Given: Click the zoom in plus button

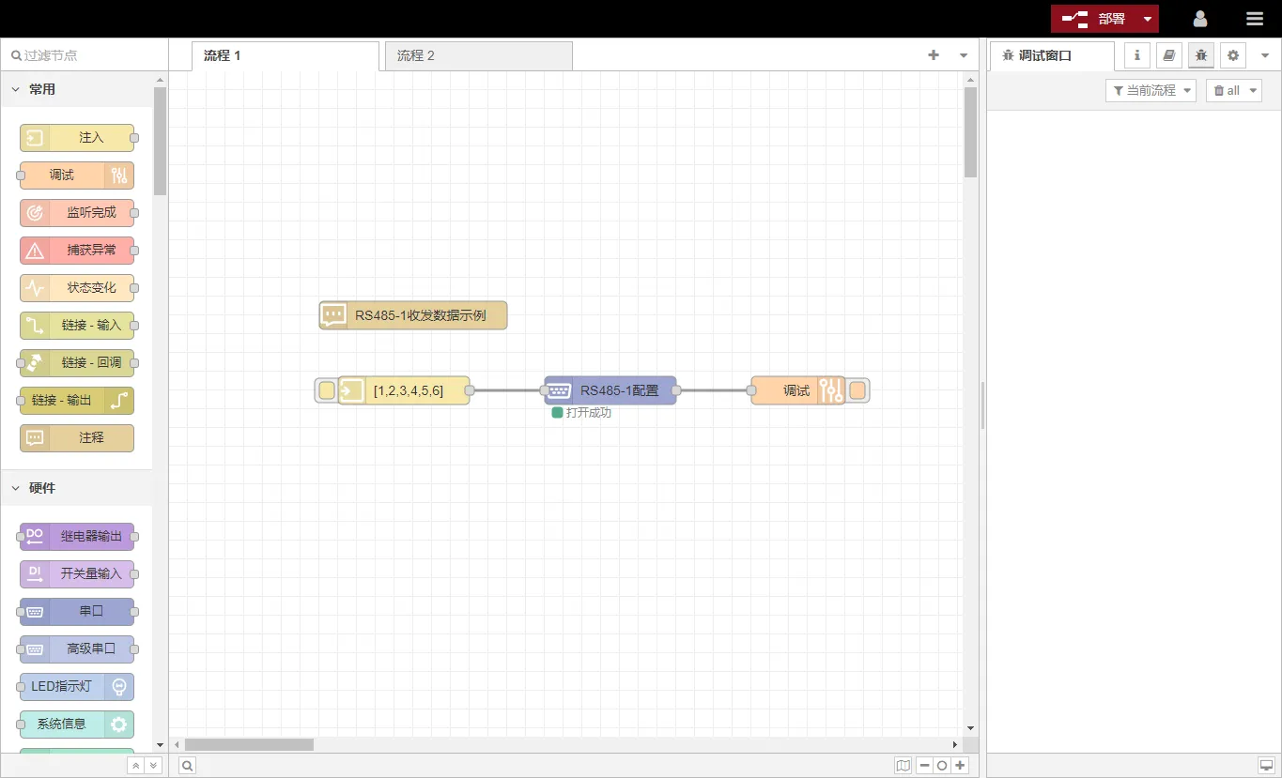Looking at the screenshot, I should pyautogui.click(x=960, y=766).
